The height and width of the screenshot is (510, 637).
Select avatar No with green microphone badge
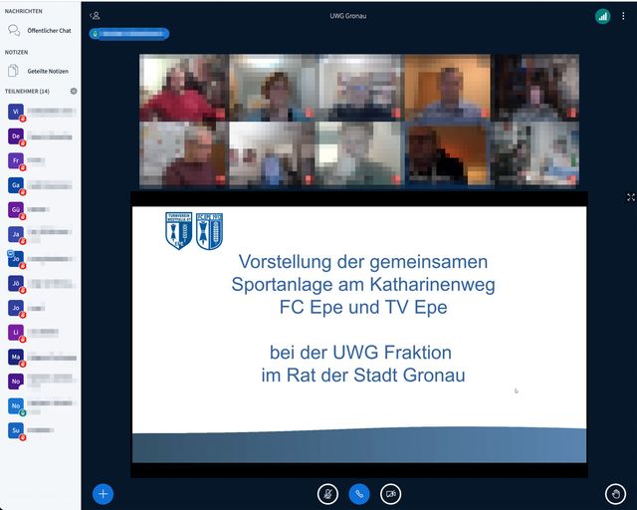[x=16, y=405]
